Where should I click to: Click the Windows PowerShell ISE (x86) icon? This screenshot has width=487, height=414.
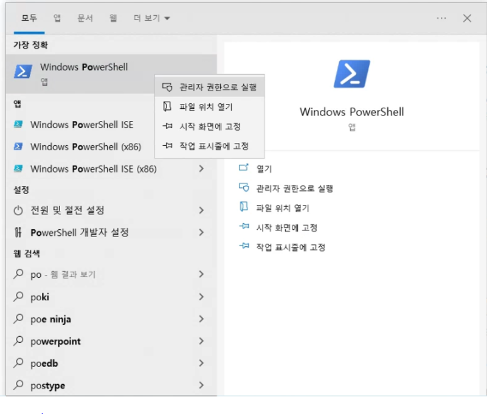18,168
